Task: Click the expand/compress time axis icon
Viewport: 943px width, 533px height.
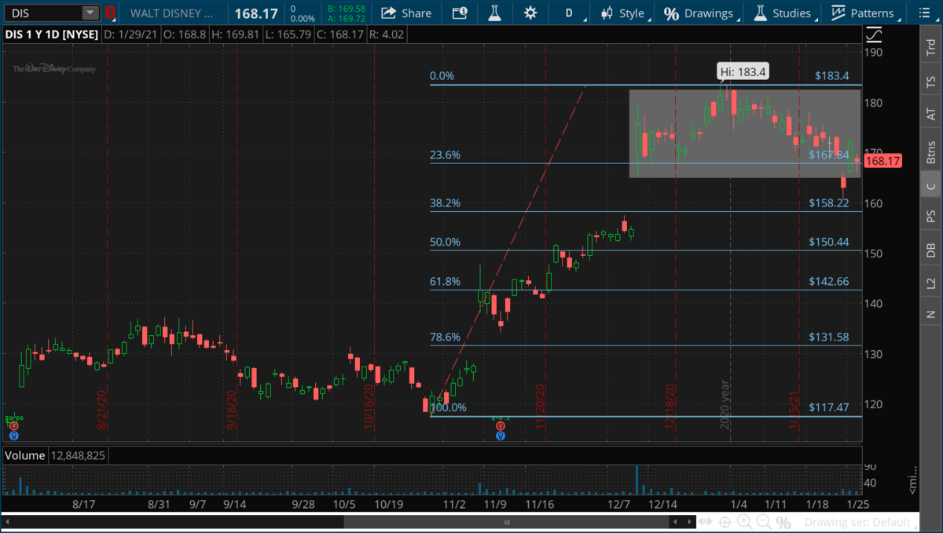Action: (x=706, y=522)
